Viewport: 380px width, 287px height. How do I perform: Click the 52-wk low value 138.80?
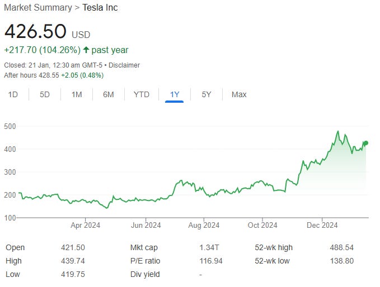coord(342,261)
